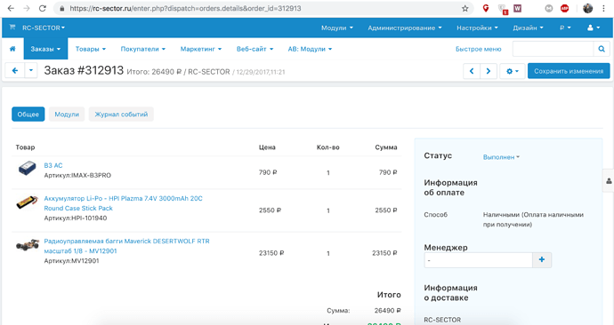614x325 pixels.
Task: Open the Товары menu
Action: click(91, 49)
